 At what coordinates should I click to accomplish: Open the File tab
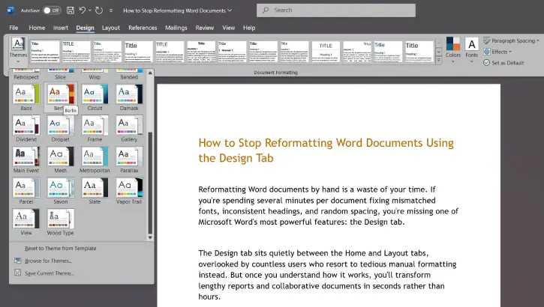tap(14, 28)
